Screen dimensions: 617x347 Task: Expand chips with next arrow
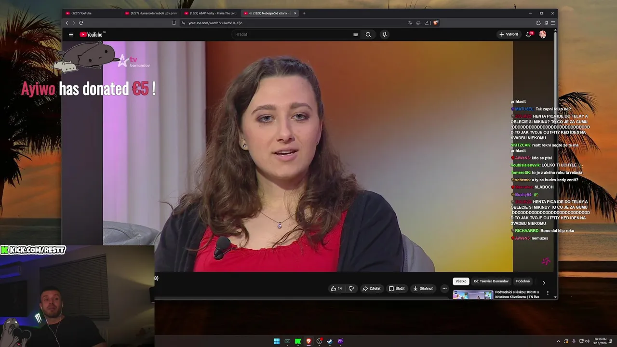pyautogui.click(x=544, y=282)
